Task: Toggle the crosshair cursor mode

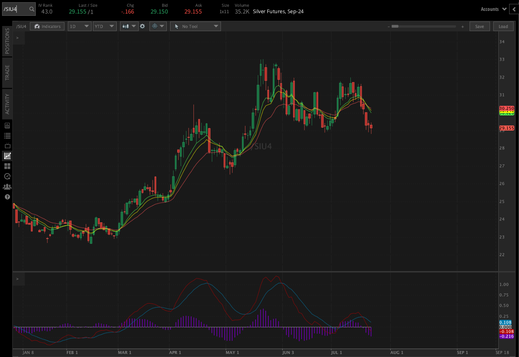Action: click(x=155, y=26)
